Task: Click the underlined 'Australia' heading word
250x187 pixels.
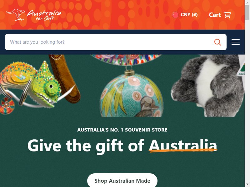Action: tap(183, 145)
